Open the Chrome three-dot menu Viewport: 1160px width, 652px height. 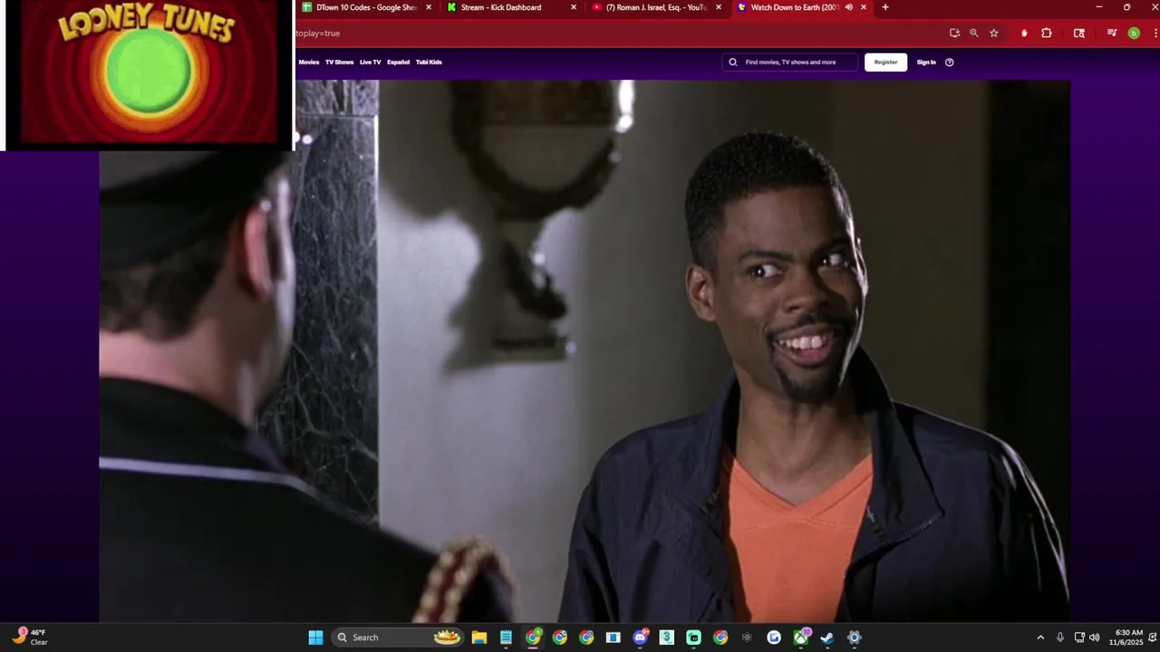[x=1154, y=33]
